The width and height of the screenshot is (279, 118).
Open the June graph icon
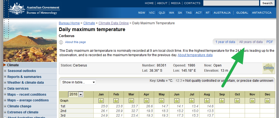click(177, 101)
